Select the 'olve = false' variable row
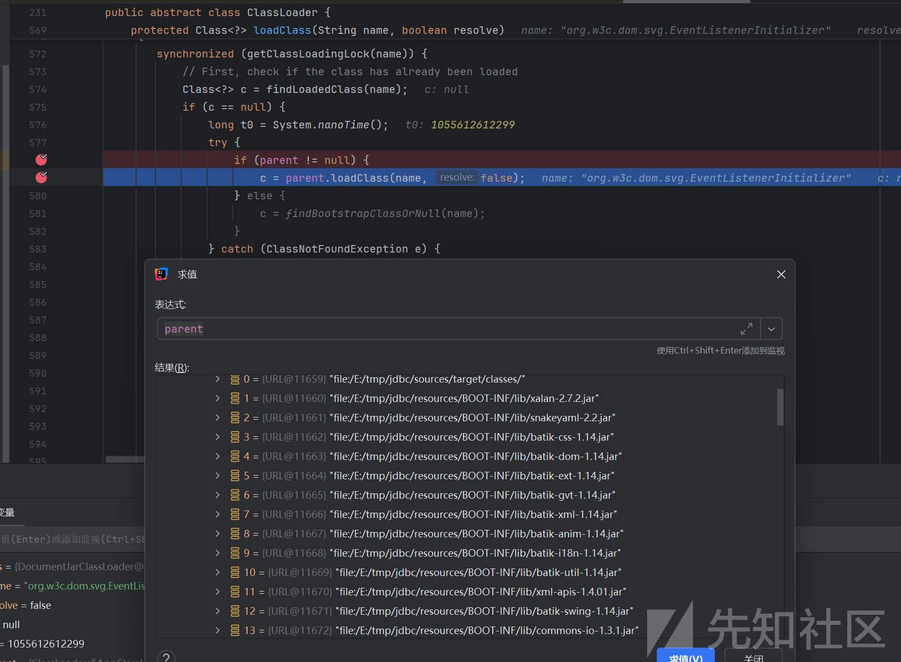The image size is (901, 662). pos(72,605)
